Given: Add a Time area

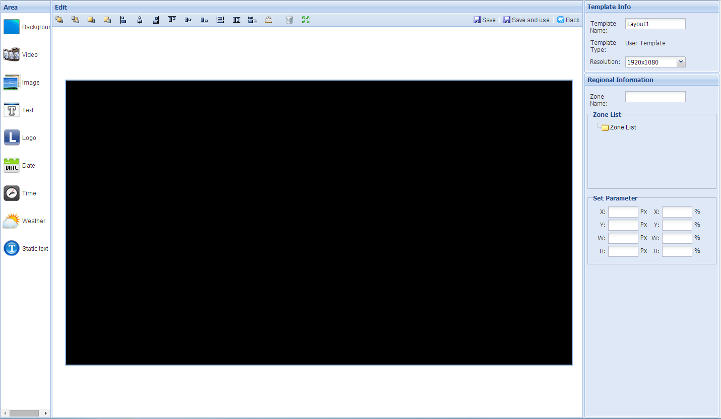Looking at the screenshot, I should pos(20,193).
